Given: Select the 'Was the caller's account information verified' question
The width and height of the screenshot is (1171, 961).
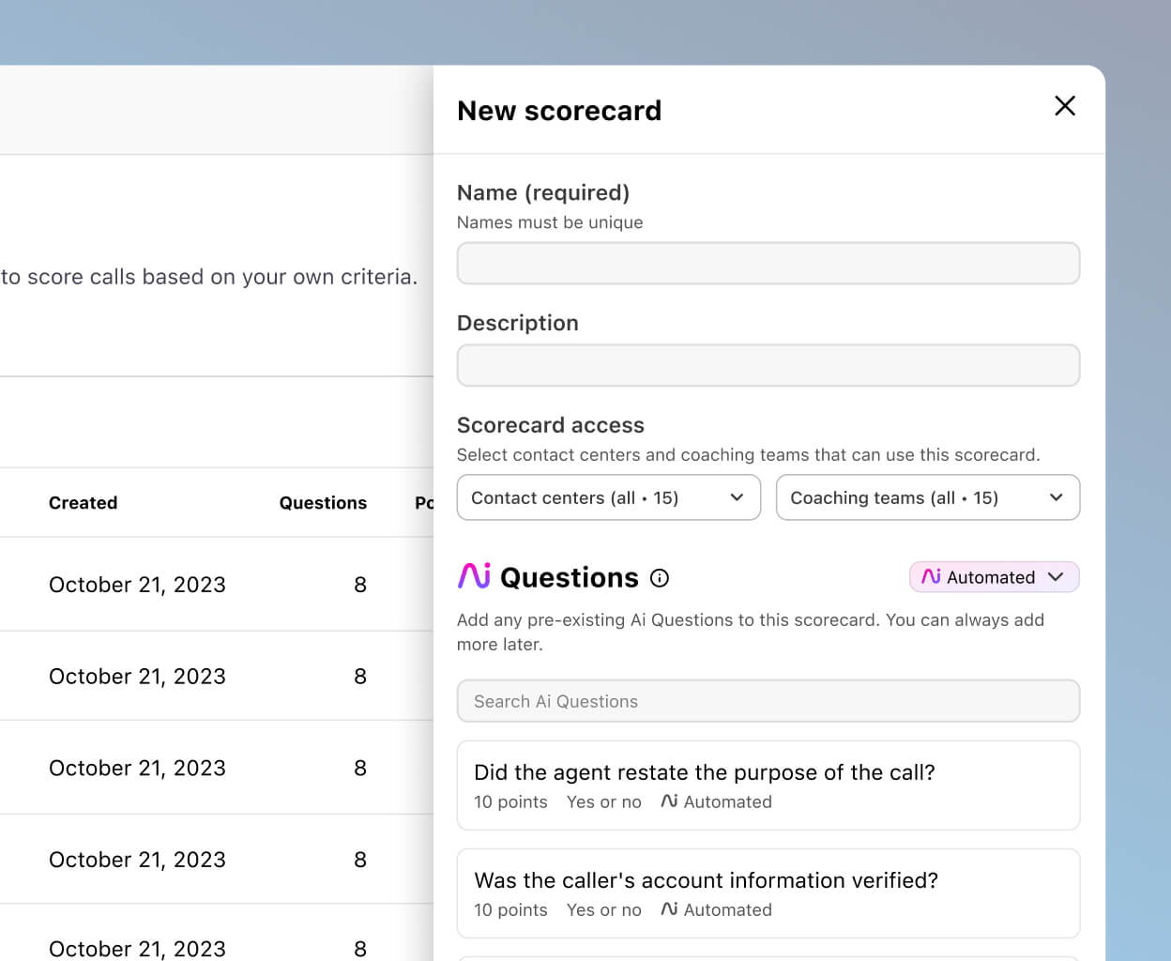Looking at the screenshot, I should coord(768,893).
